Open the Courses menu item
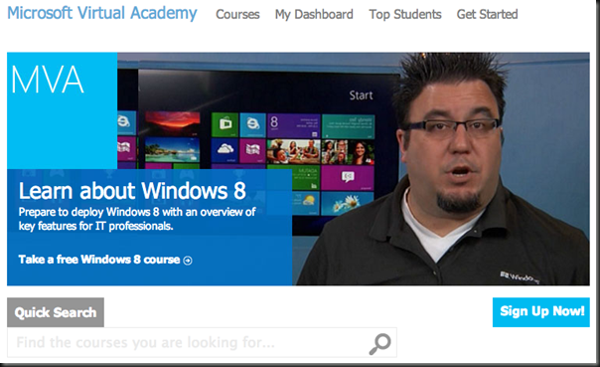 (x=237, y=15)
